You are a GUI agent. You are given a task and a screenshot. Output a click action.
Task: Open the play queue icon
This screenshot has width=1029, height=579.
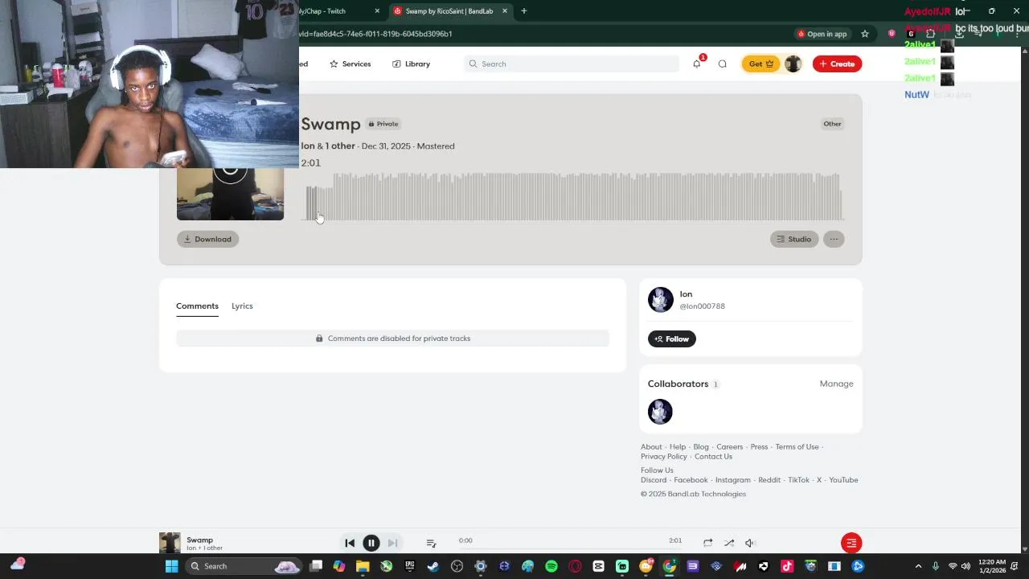[431, 543]
